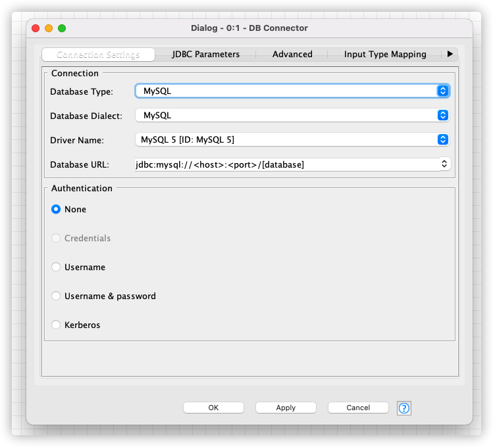Image resolution: width=493 pixels, height=447 pixels.
Task: Switch to the JDBC Parameters tab
Action: pos(205,55)
